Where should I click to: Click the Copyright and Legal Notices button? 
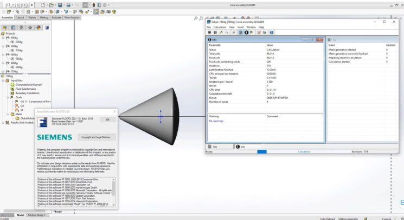click(x=97, y=137)
